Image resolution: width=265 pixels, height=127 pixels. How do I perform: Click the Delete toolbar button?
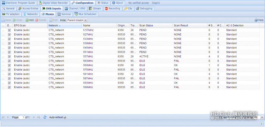pyautogui.click(x=41, y=20)
